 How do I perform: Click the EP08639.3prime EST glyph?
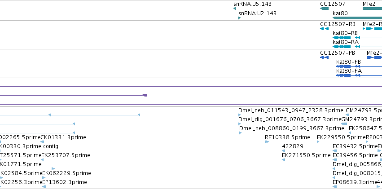(335, 187)
